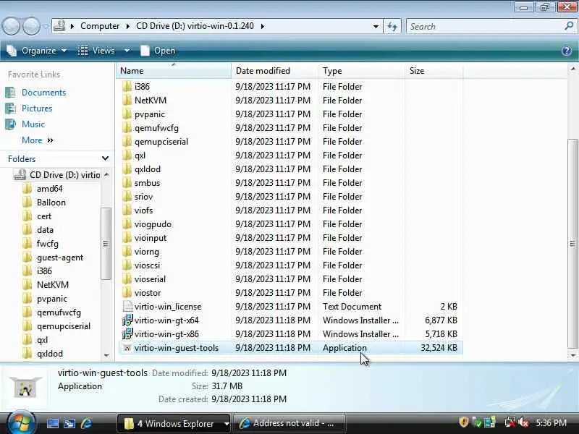Open the Documents favorite link

click(x=44, y=93)
